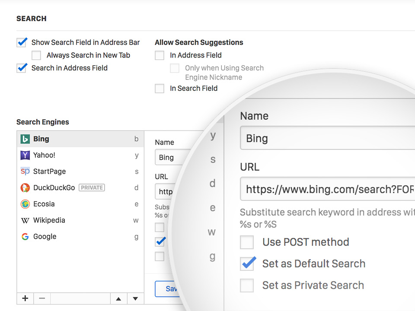Click the nickname letter g for Google
Screen dimensions: 415x311
pyautogui.click(x=136, y=237)
